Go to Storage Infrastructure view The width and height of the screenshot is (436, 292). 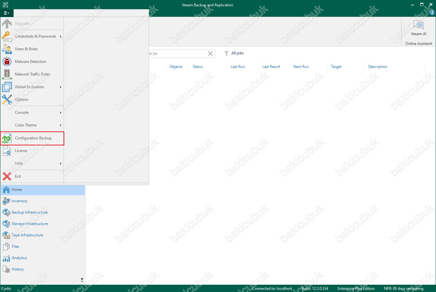point(43,224)
